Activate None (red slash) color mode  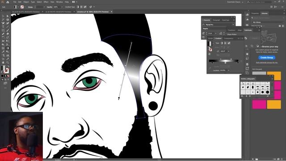[8, 76]
